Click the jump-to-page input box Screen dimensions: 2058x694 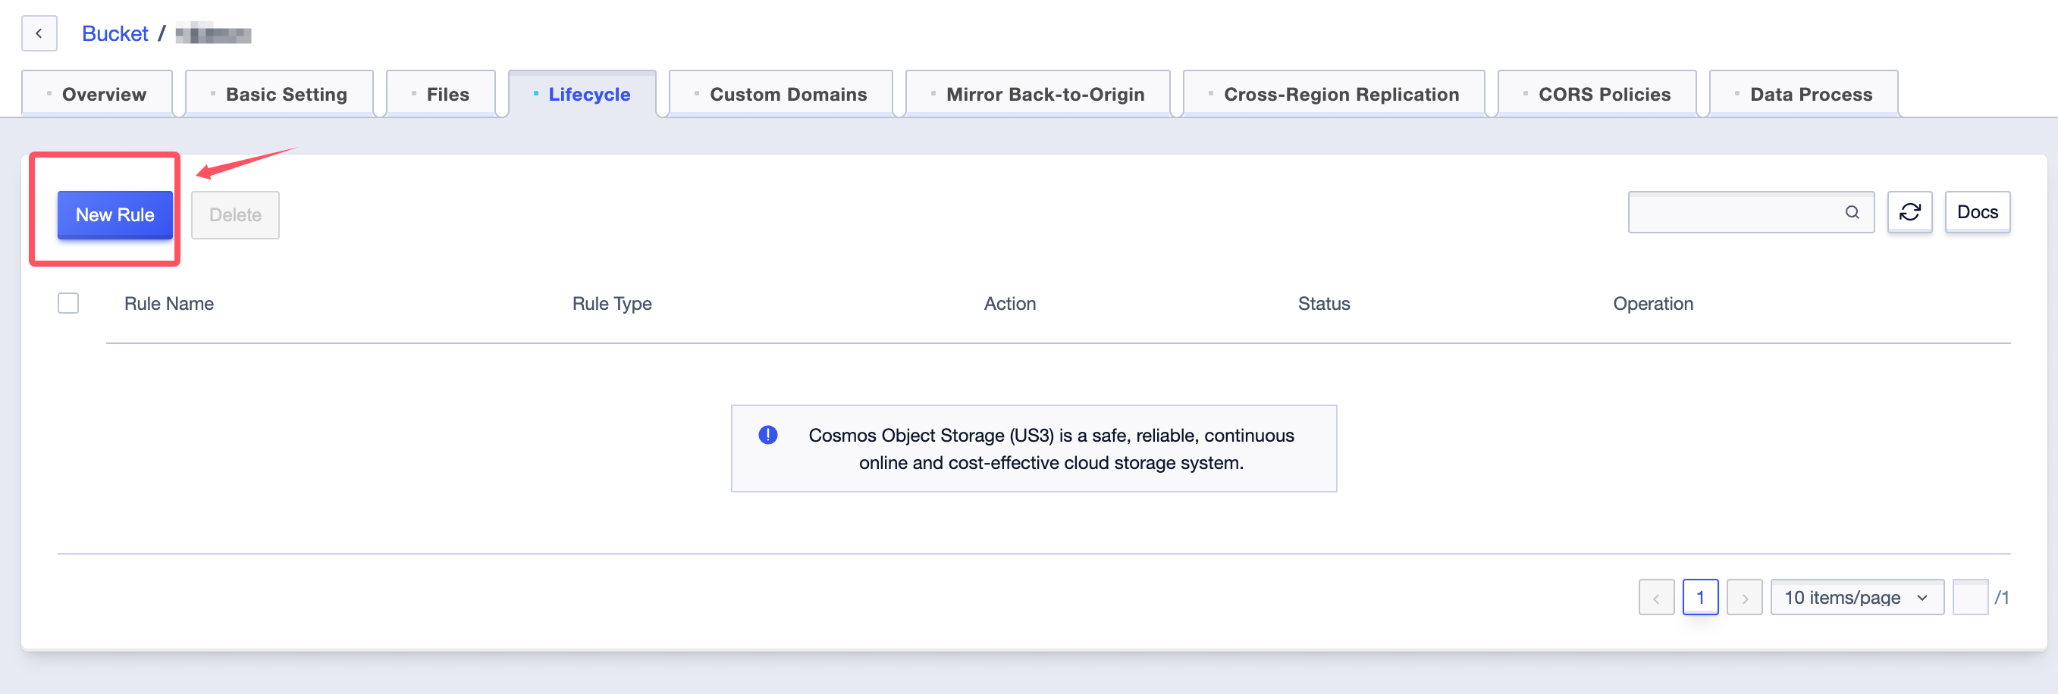click(x=1970, y=597)
